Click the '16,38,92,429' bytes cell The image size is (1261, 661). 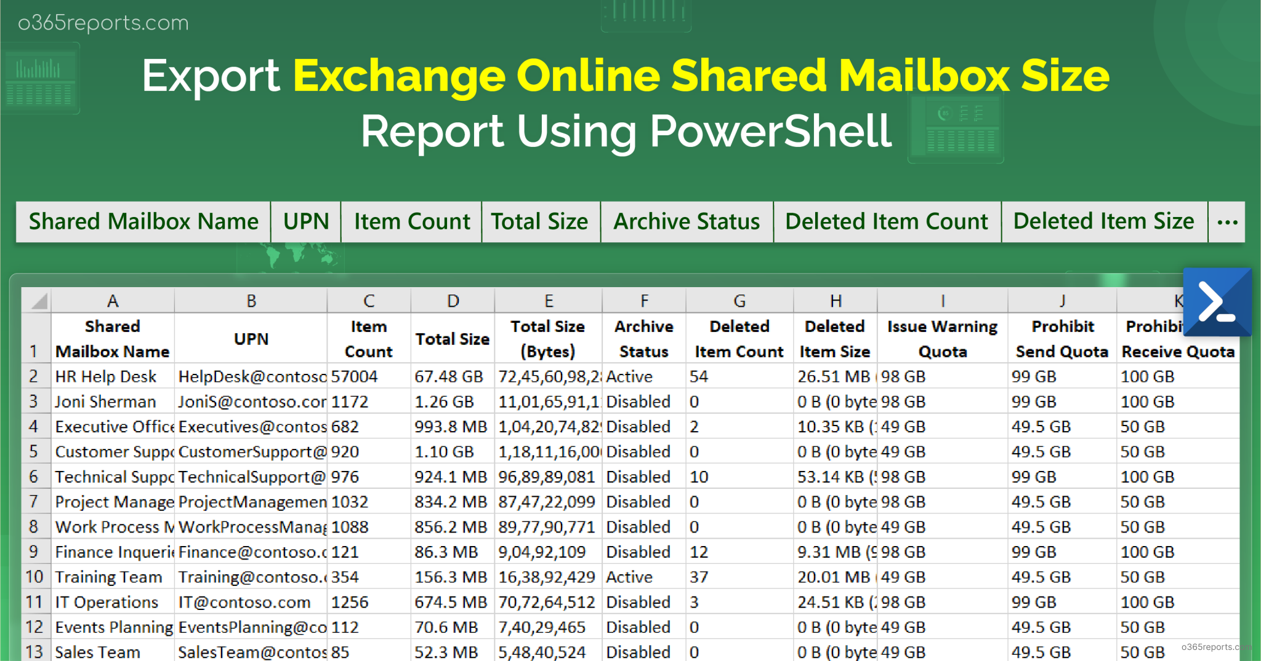(x=549, y=577)
